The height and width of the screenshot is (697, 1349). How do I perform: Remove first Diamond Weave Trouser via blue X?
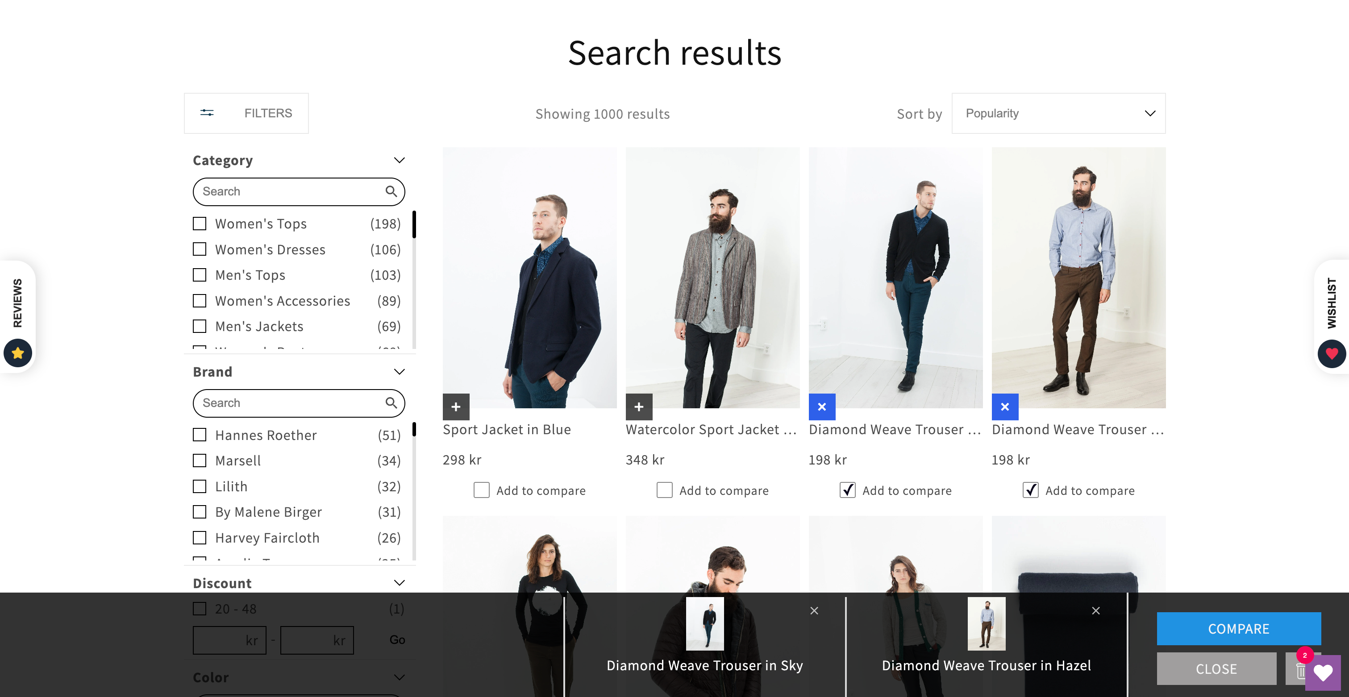point(822,407)
